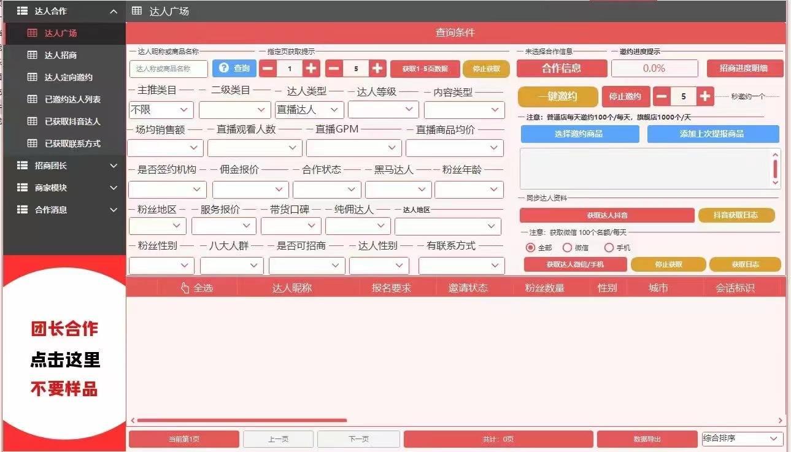This screenshot has width=791, height=452.
Task: Decrease the end page value with minus icon
Action: point(334,69)
